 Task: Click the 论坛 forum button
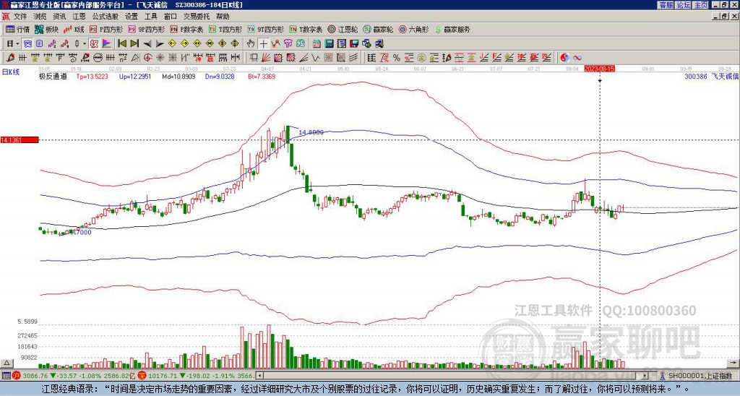(x=684, y=5)
